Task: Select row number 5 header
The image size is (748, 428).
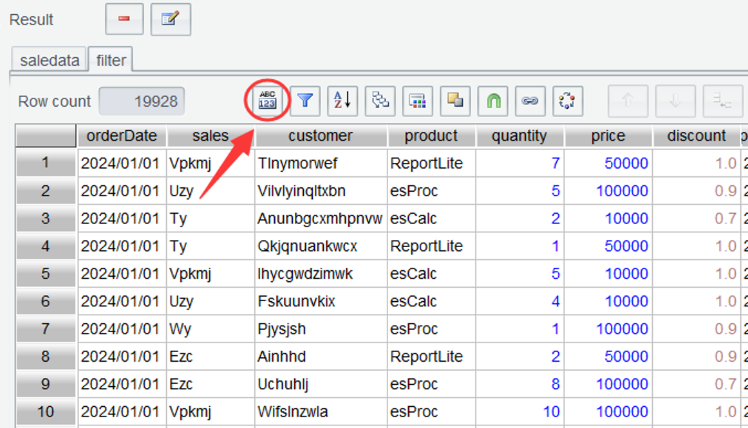Action: pyautogui.click(x=45, y=274)
